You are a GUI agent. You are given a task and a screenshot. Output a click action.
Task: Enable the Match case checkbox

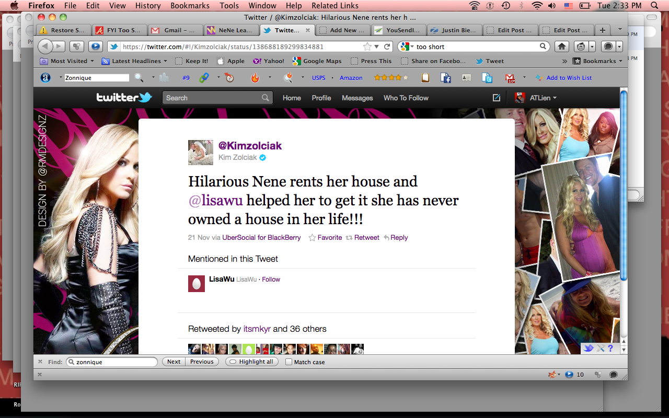[x=289, y=362]
